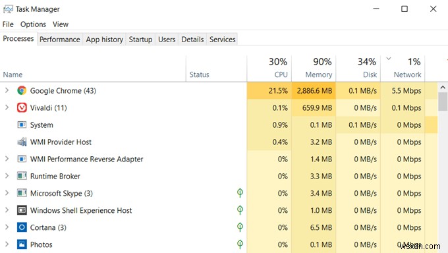Image resolution: width=448 pixels, height=253 pixels.
Task: Click the suspended leaf icon for Windows Shell Experience Host
Action: (240, 210)
